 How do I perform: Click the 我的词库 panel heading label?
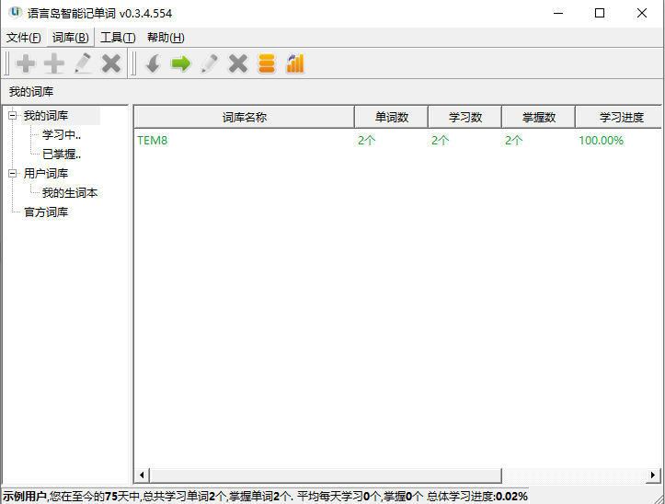pos(31,92)
